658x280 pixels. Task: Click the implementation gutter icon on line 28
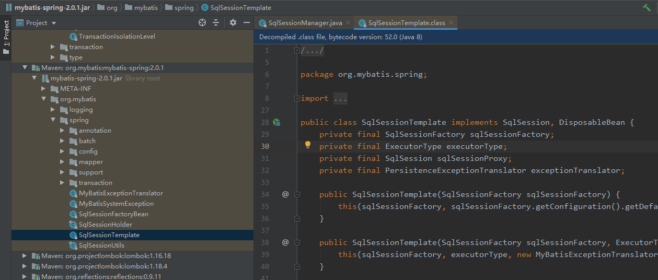coord(277,122)
